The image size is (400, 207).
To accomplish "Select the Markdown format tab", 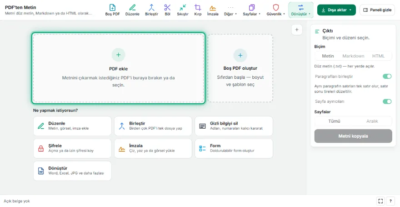I will pyautogui.click(x=353, y=56).
